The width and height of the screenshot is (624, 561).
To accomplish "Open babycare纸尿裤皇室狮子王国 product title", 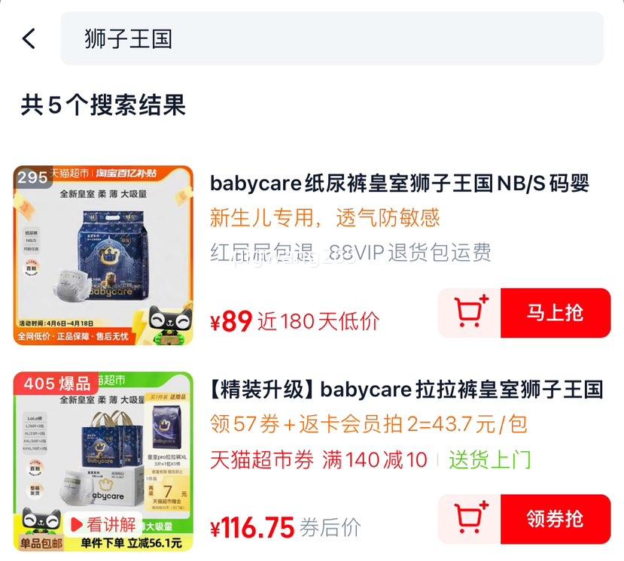I will coord(400,183).
